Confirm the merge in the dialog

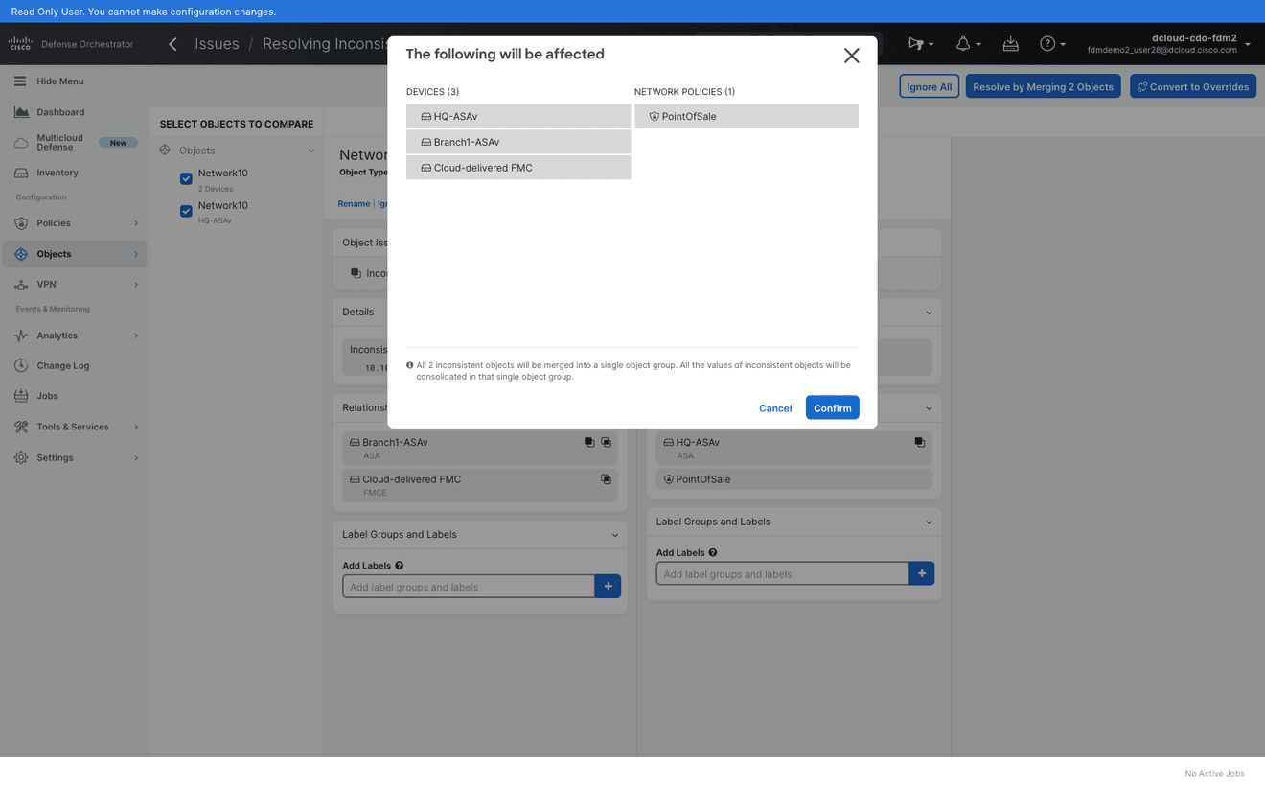coord(832,407)
